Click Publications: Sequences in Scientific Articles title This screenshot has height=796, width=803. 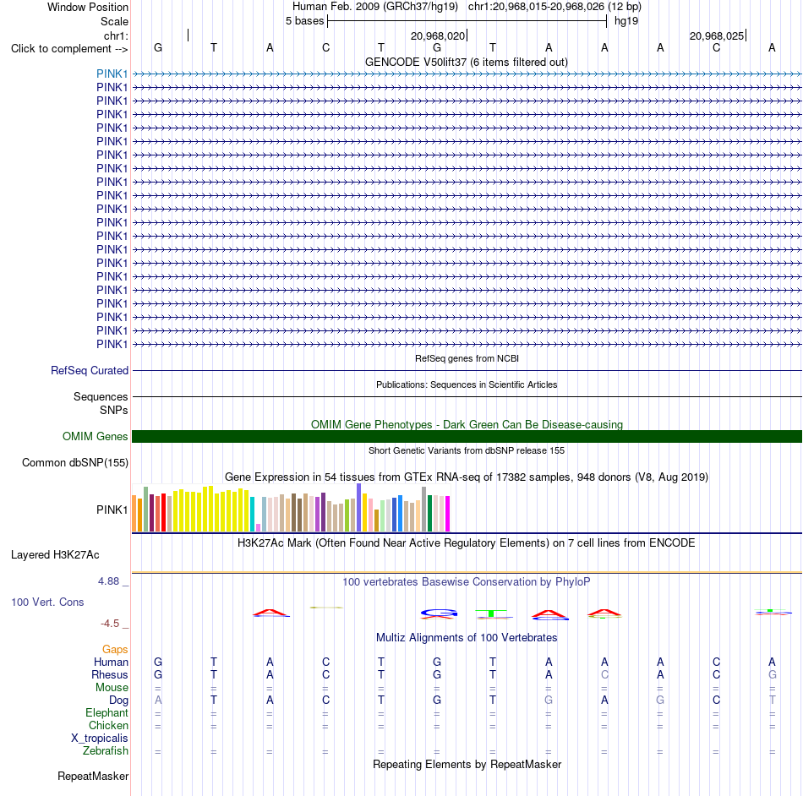(467, 384)
